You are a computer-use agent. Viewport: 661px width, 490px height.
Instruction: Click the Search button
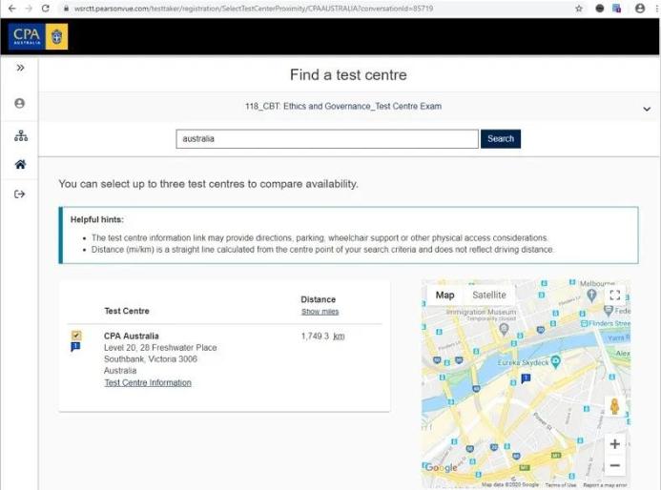pos(501,138)
